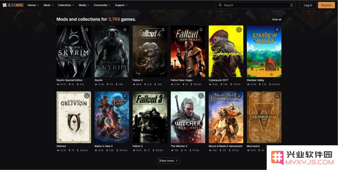Image resolution: width=338 pixels, height=170 pixels.
Task: Open Morrowind cover thumbnail
Action: pyautogui.click(x=264, y=117)
